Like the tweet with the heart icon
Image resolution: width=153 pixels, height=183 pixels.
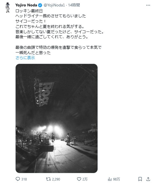click(79, 179)
